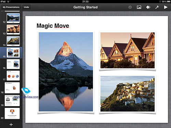Screen dimensions: 171x128
Task: Select slide 19 thumbnail
Action: 12,101
